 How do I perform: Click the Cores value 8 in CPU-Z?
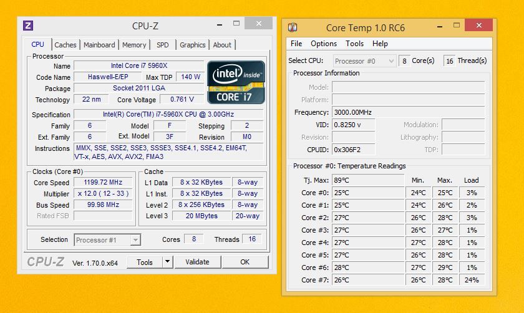point(194,239)
